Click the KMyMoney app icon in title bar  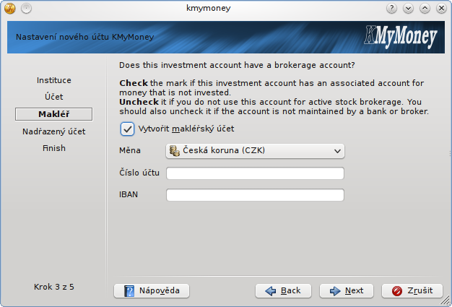tap(10, 8)
